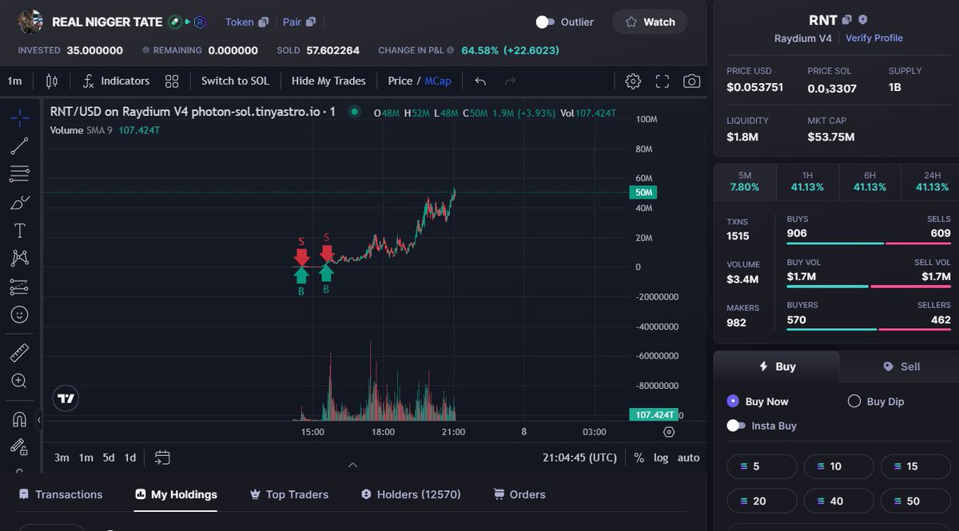Activate the zoom in tool
This screenshot has width=959, height=531.
click(x=20, y=381)
